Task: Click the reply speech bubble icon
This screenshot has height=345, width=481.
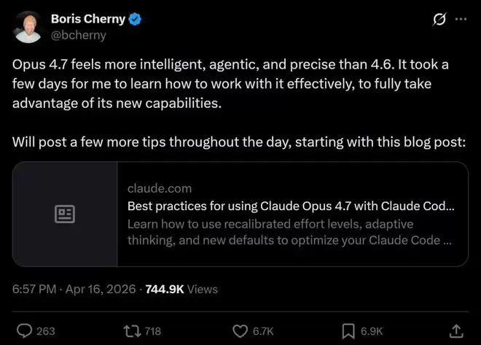Action: coord(24,331)
